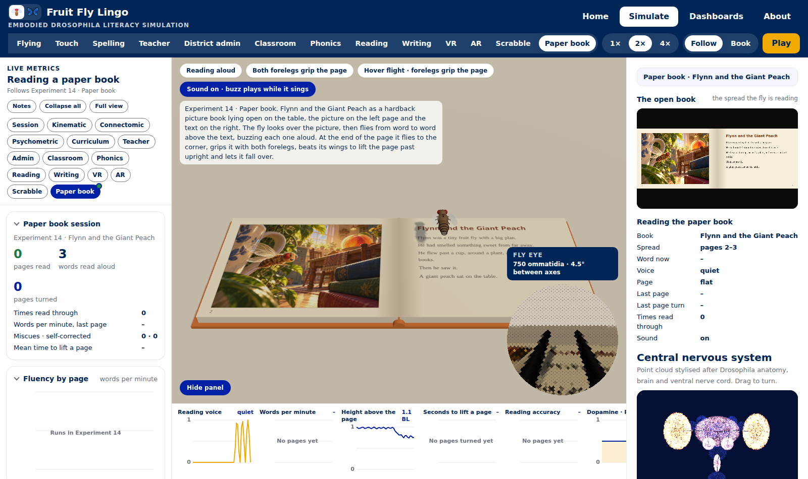Image resolution: width=808 pixels, height=479 pixels.
Task: Collapse the Paper book session card
Action: pyautogui.click(x=17, y=224)
